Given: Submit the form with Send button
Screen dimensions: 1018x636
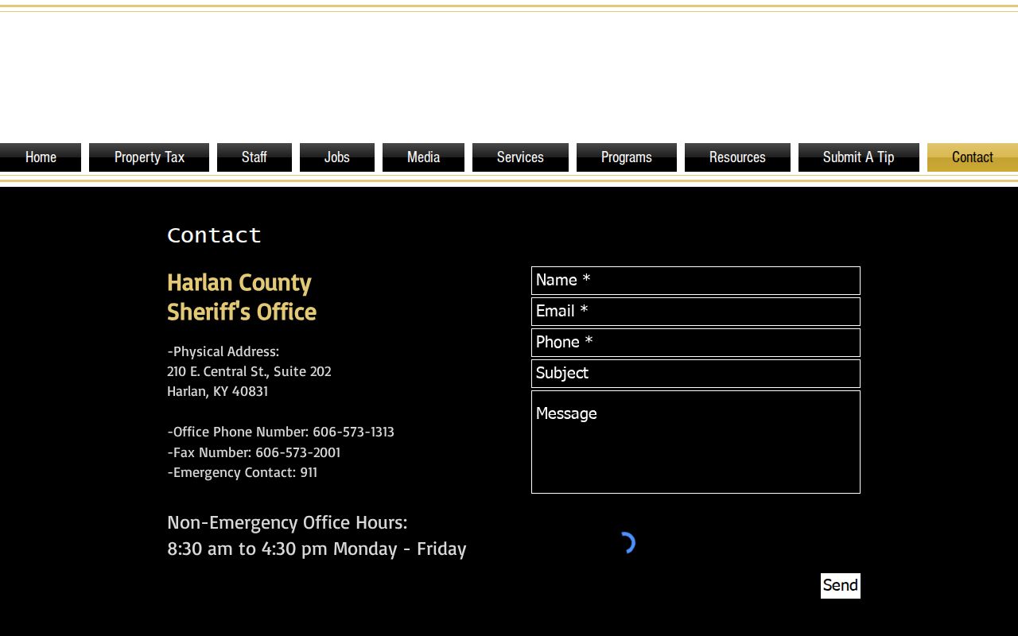Looking at the screenshot, I should pos(841,586).
